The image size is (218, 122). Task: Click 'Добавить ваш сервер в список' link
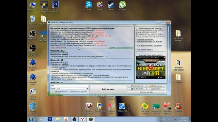click(x=121, y=47)
